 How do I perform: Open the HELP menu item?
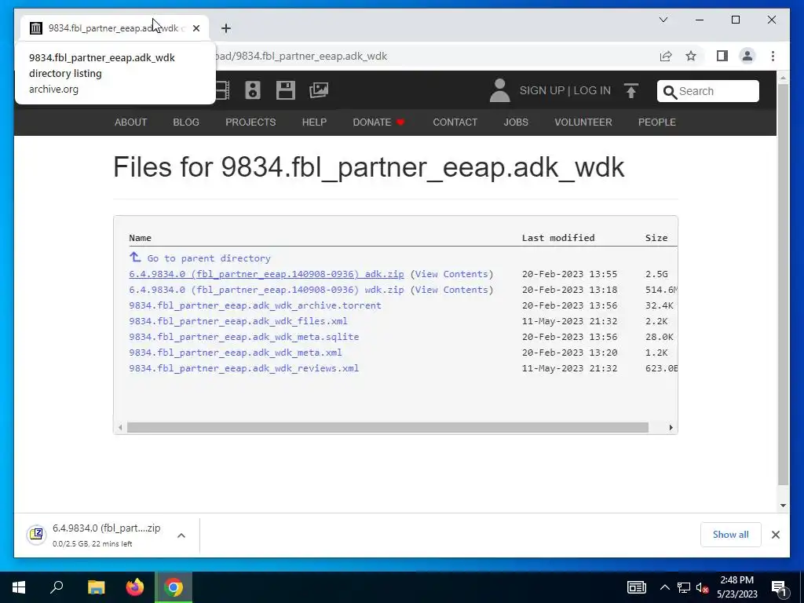(314, 122)
